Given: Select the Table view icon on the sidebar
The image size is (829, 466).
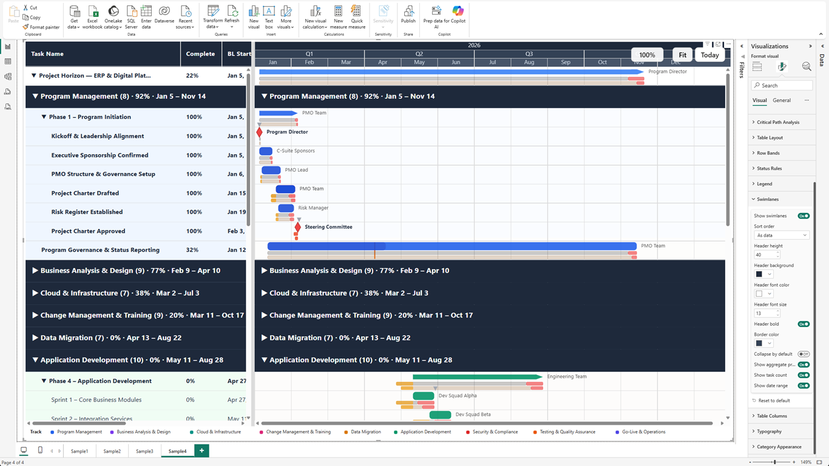Looking at the screenshot, I should click(8, 60).
